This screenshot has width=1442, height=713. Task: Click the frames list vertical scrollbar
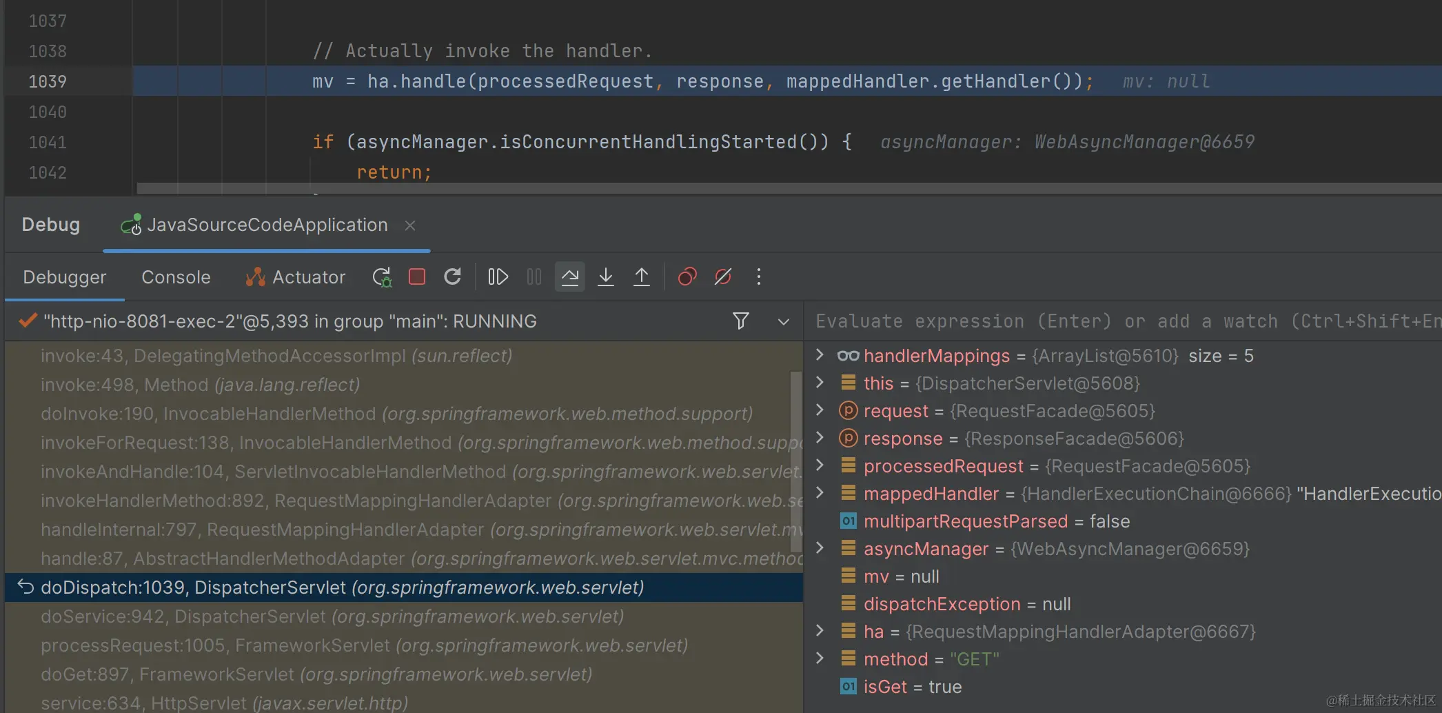tap(795, 461)
